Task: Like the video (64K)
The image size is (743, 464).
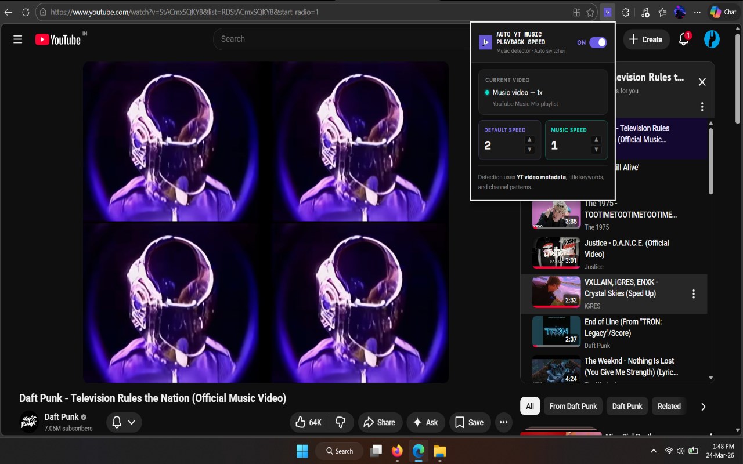Action: [x=308, y=422]
